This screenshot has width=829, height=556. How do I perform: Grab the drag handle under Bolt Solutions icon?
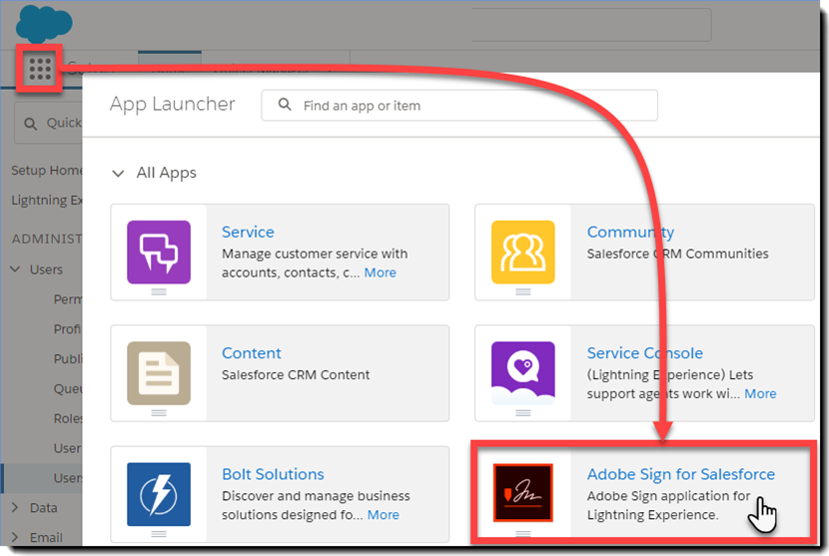(159, 534)
